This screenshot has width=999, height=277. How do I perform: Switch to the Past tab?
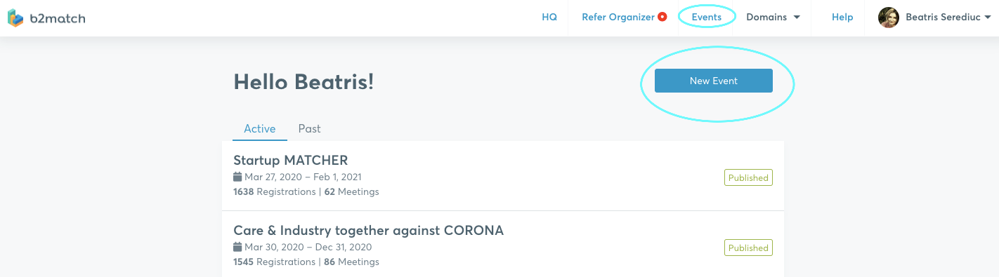pos(309,128)
